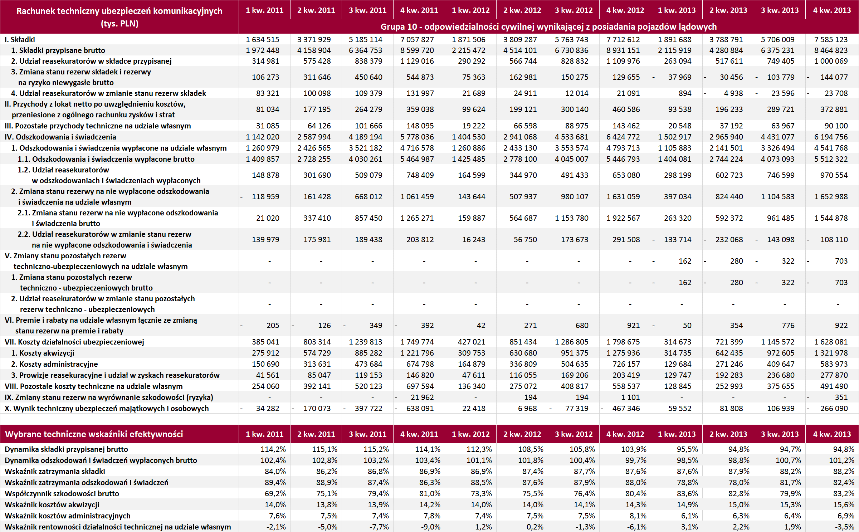This screenshot has width=859, height=532.
Task: Select value '205' in Premie i rabaty row
Action: [x=273, y=326]
